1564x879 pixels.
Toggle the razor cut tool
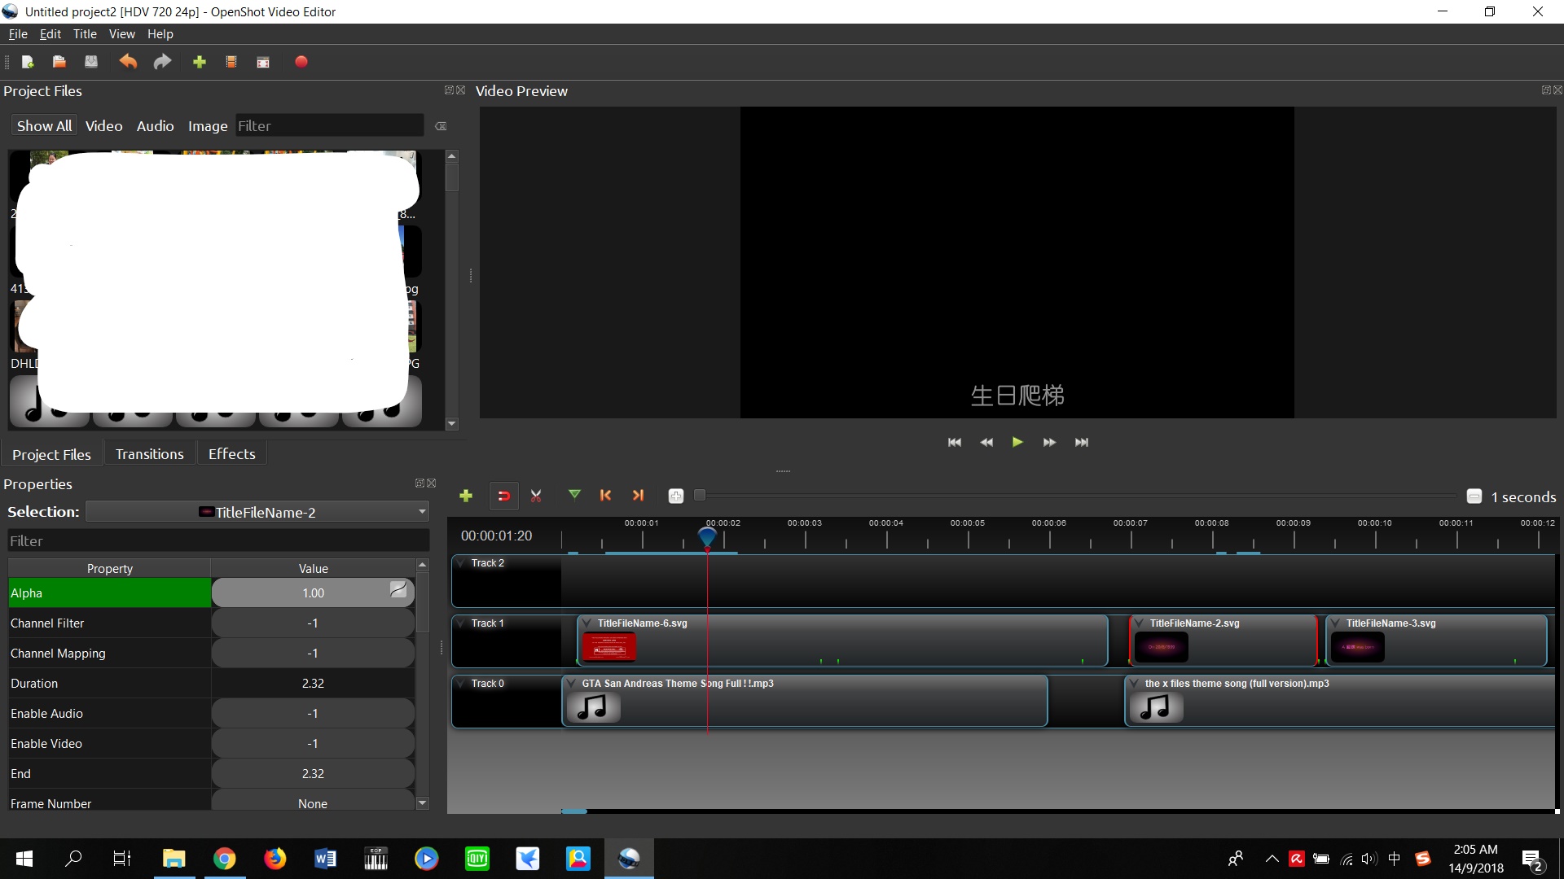[536, 496]
